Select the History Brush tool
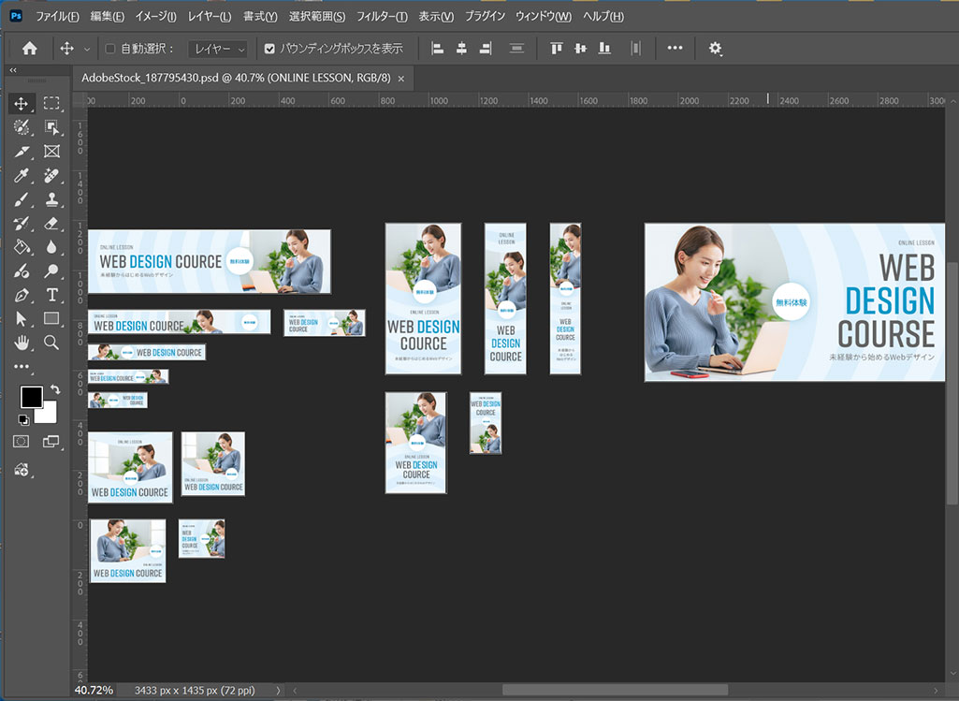This screenshot has width=959, height=701. 22,224
